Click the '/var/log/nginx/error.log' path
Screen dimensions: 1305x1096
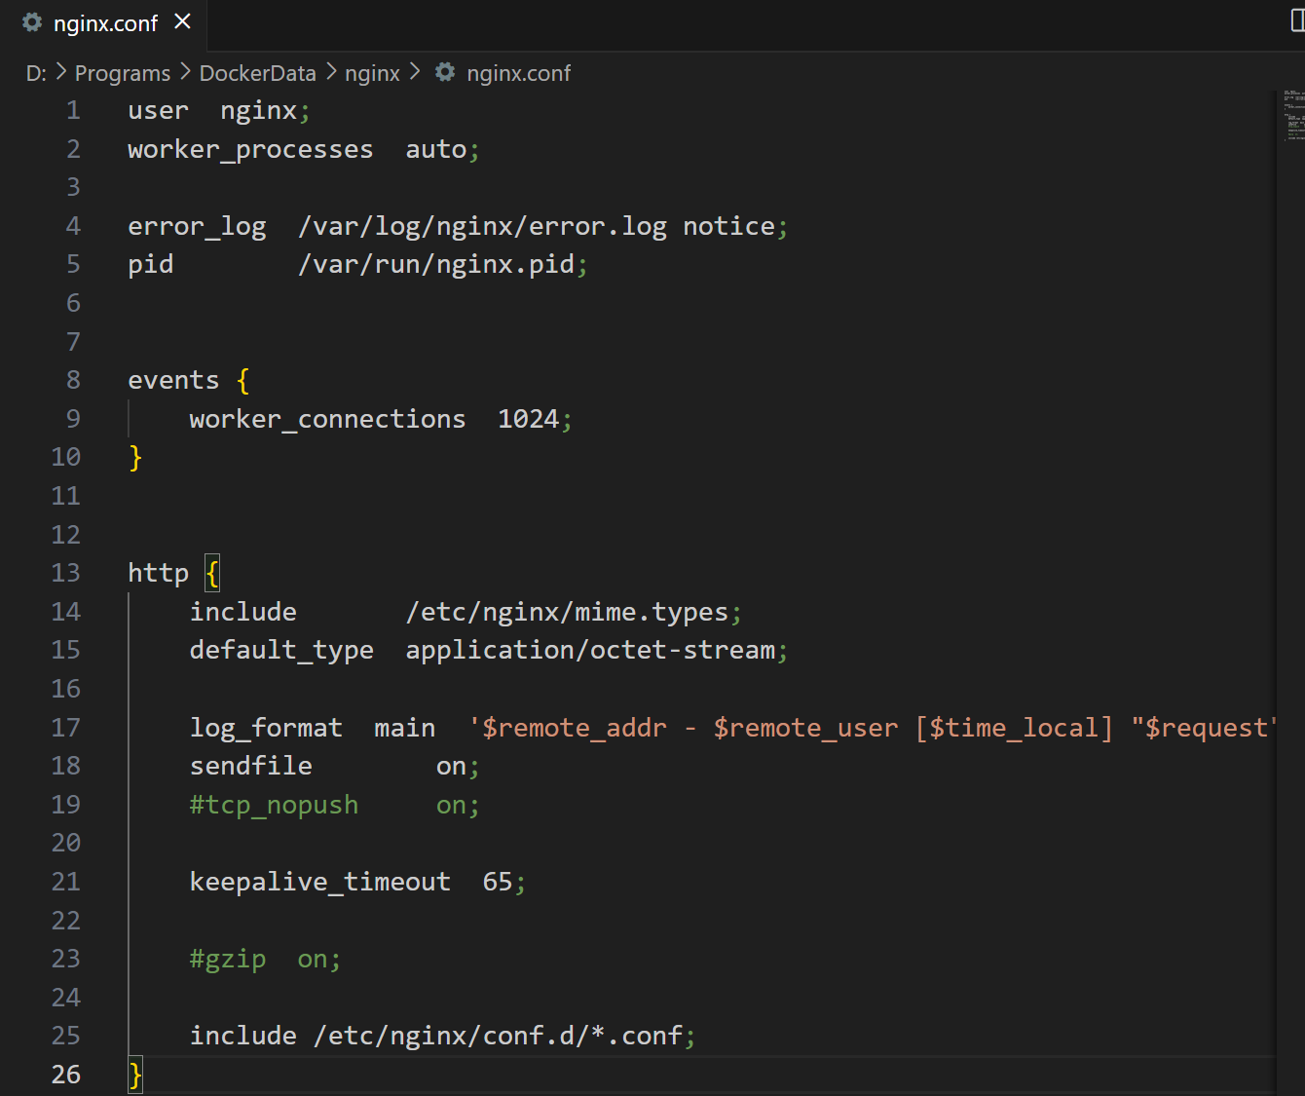coord(483,227)
